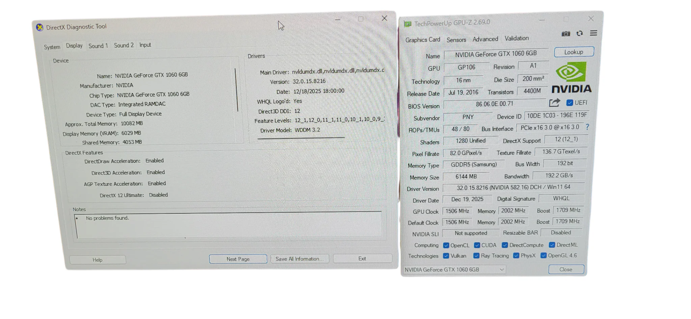Click the GPU-Z refresh icon
The height and width of the screenshot is (319, 691).
pyautogui.click(x=580, y=33)
